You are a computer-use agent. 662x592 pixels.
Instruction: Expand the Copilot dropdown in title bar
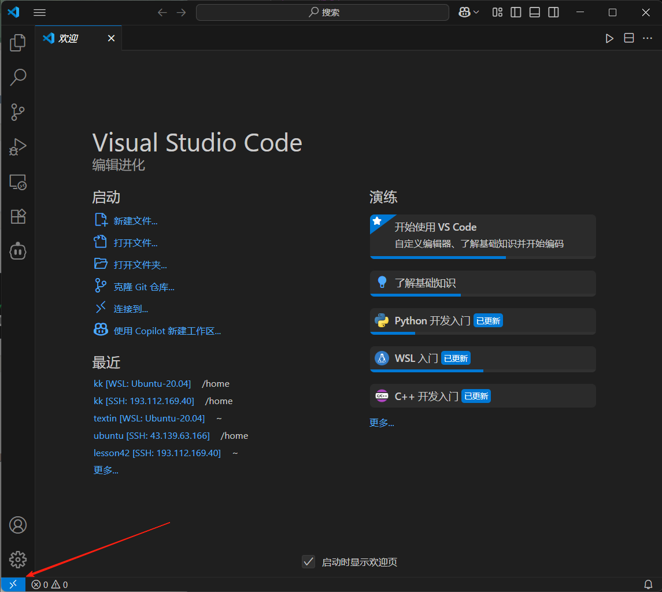469,13
